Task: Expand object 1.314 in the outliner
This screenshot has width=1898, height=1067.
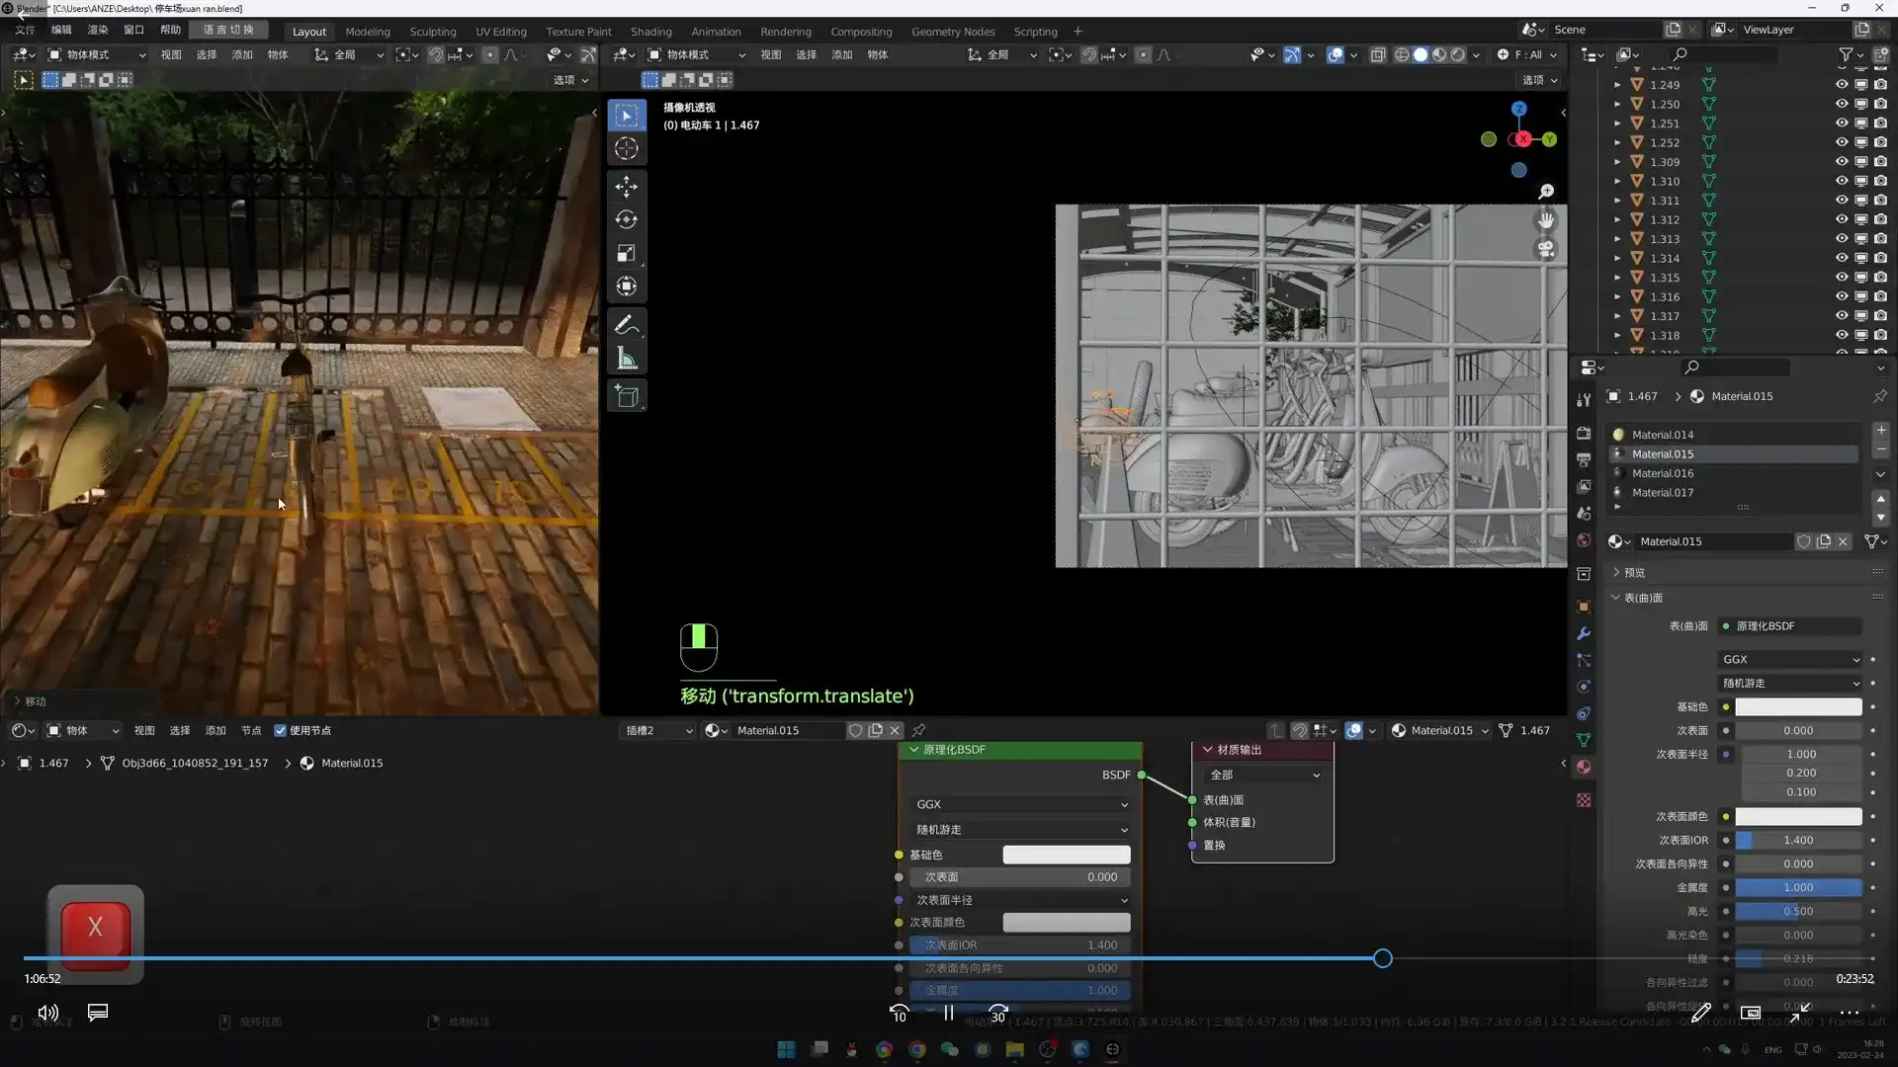Action: [1617, 258]
